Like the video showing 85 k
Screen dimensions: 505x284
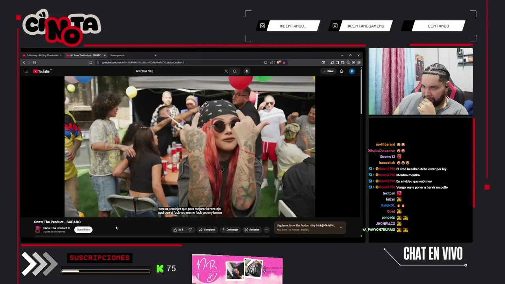[x=178, y=230]
